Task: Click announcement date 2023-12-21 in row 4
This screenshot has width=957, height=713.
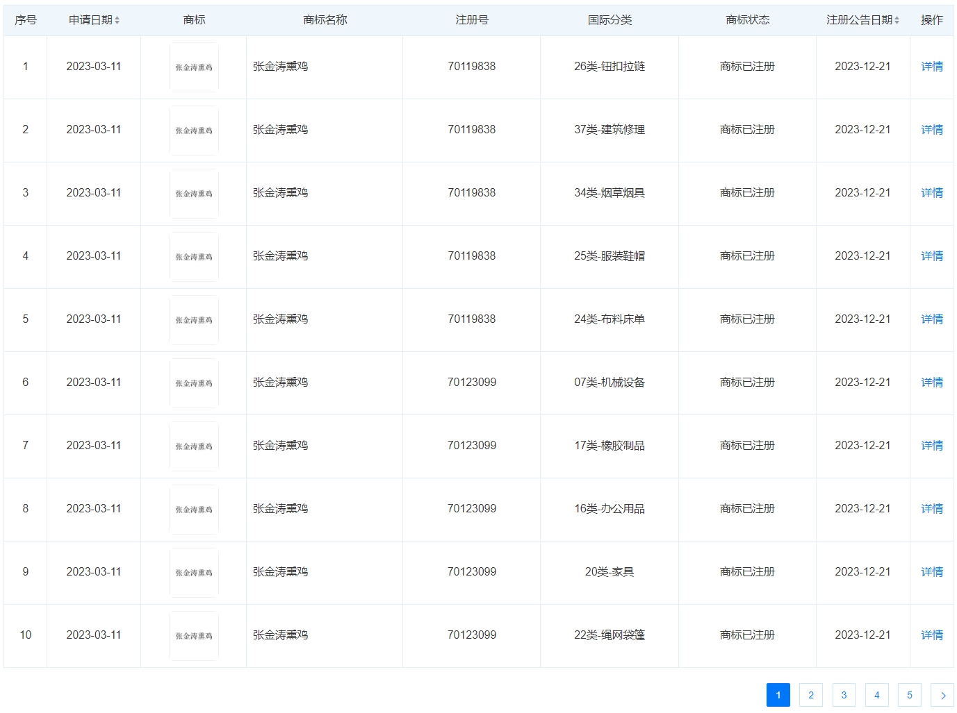Action: (862, 256)
